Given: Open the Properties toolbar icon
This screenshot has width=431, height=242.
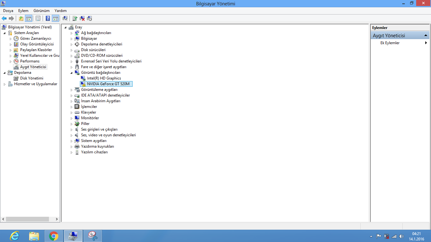Looking at the screenshot, I should 38,18.
